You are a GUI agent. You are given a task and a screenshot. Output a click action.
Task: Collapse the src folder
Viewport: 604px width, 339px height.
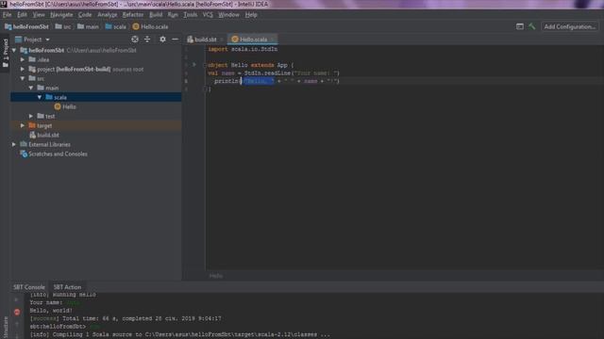pyautogui.click(x=23, y=78)
